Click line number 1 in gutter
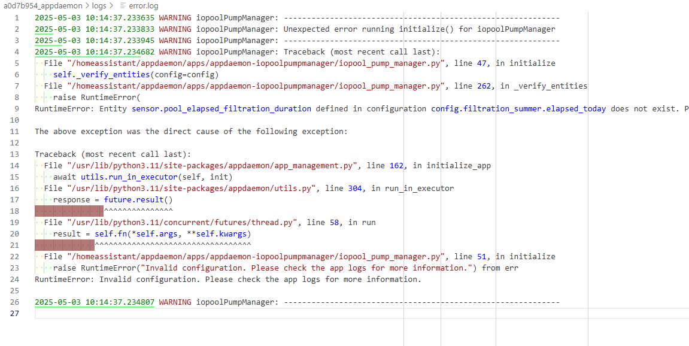The width and height of the screenshot is (689, 346). pyautogui.click(x=17, y=18)
